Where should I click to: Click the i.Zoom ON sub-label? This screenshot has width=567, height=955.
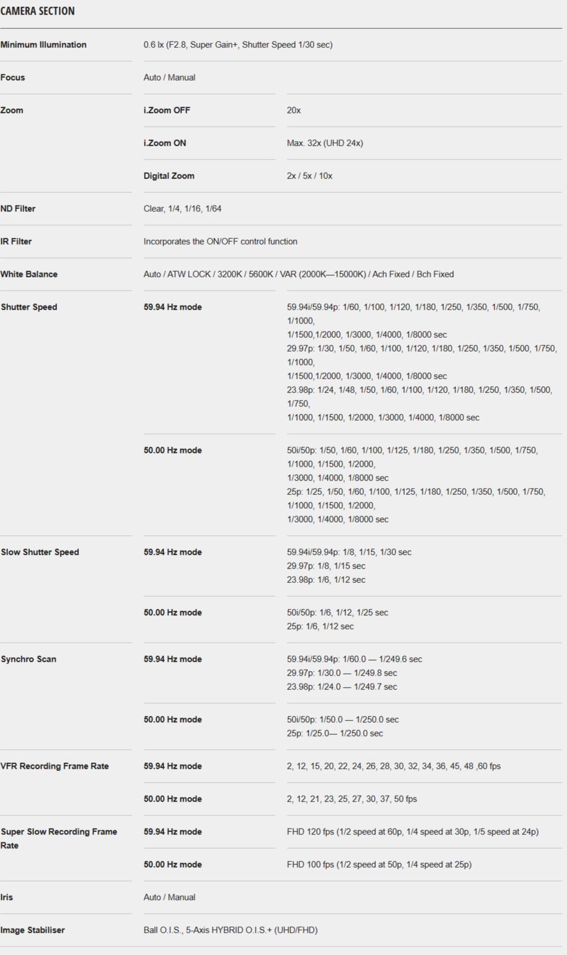click(165, 143)
